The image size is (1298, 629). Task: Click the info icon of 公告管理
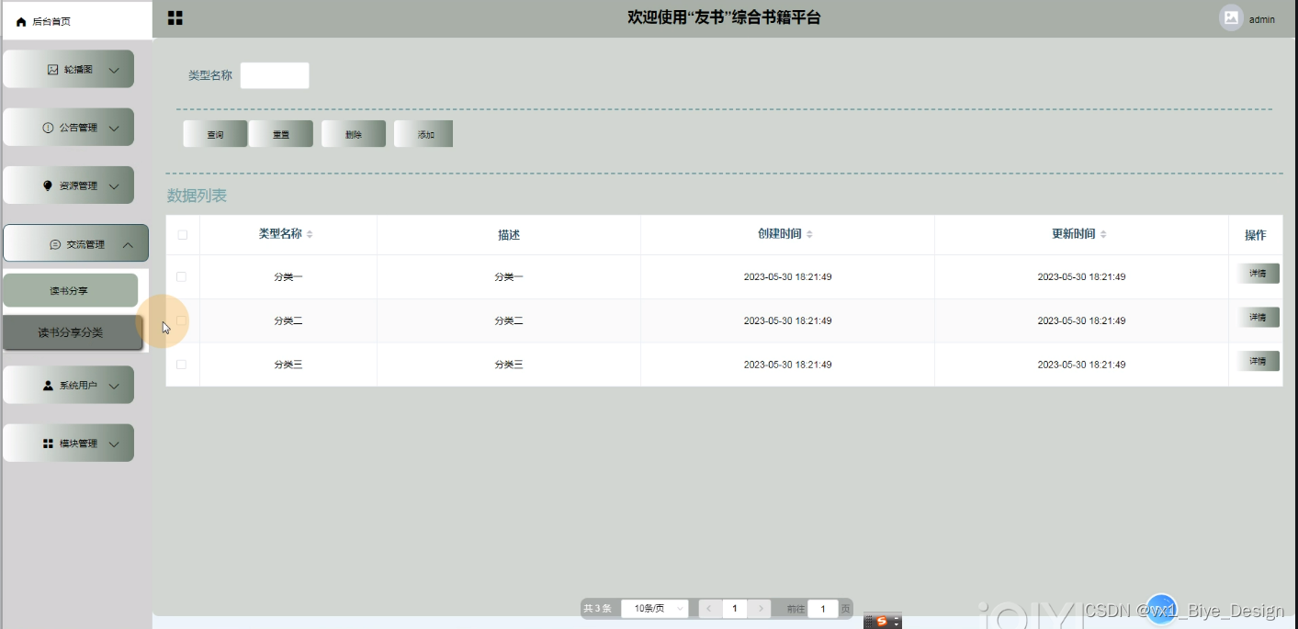pos(48,128)
